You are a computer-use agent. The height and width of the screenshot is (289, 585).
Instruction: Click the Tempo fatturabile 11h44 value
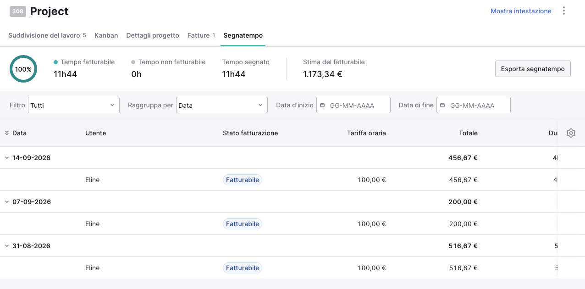pos(65,74)
